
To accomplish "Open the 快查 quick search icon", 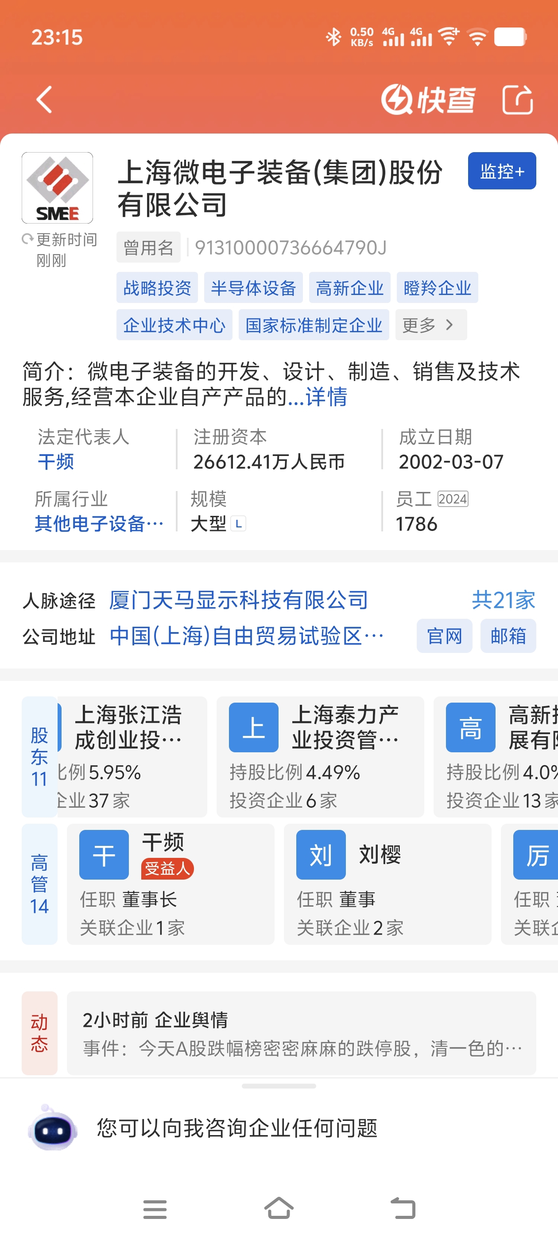I will pyautogui.click(x=428, y=100).
